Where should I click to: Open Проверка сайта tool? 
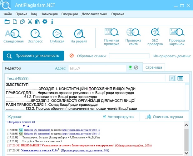click(133, 37)
